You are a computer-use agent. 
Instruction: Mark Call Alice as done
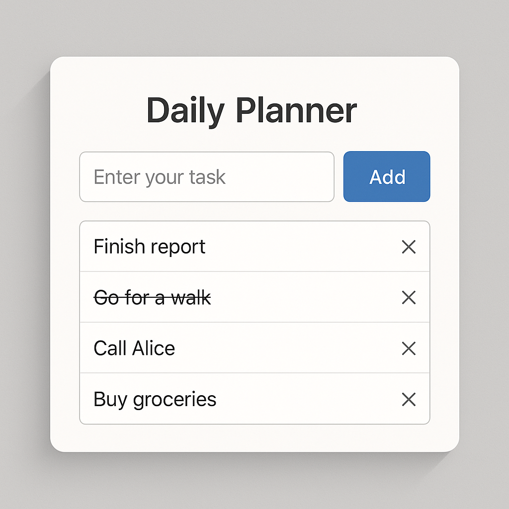(x=134, y=348)
